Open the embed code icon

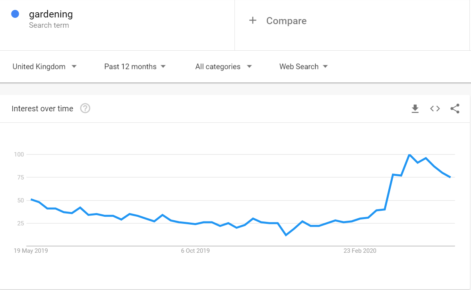pyautogui.click(x=435, y=109)
